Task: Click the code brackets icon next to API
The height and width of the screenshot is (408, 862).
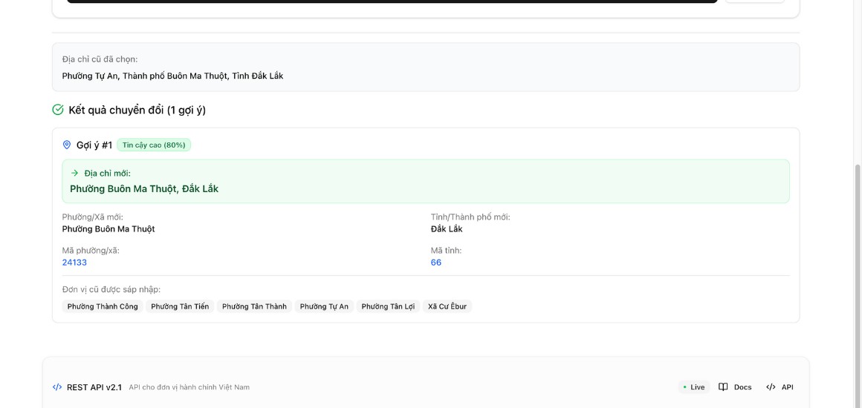Action: point(771,387)
